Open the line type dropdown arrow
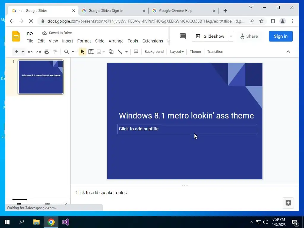Image resolution: width=304 pixels, height=228 pixels. point(126,52)
